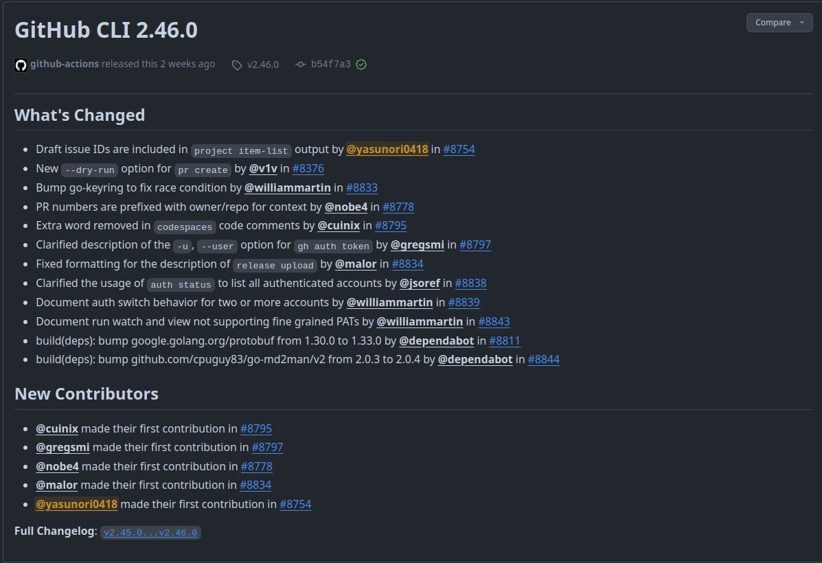Click the 'project item-list' code snippet
Screen dimensions: 822x563
241,151
